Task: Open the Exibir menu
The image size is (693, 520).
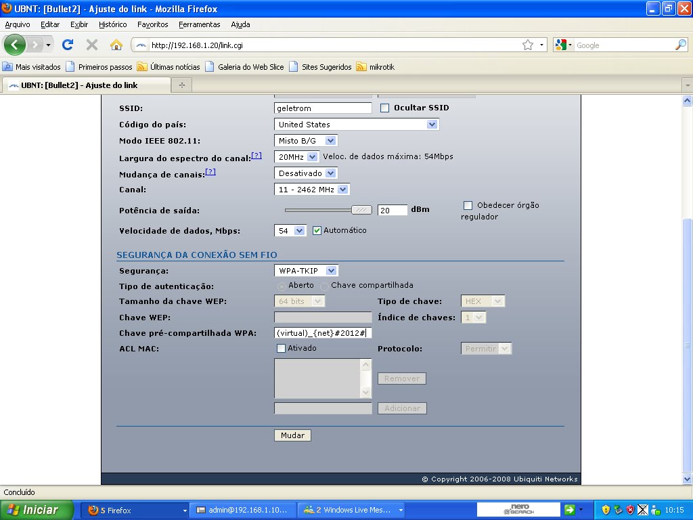Action: click(x=79, y=24)
